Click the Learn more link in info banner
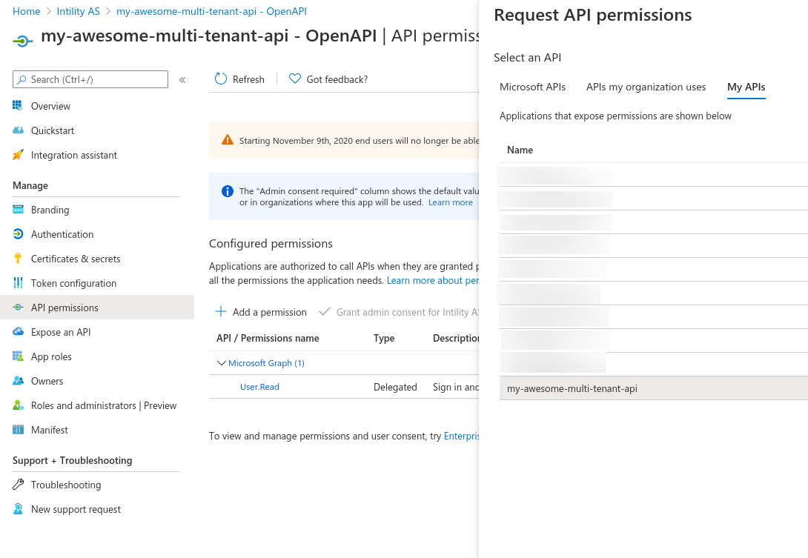808x558 pixels. 451,202
